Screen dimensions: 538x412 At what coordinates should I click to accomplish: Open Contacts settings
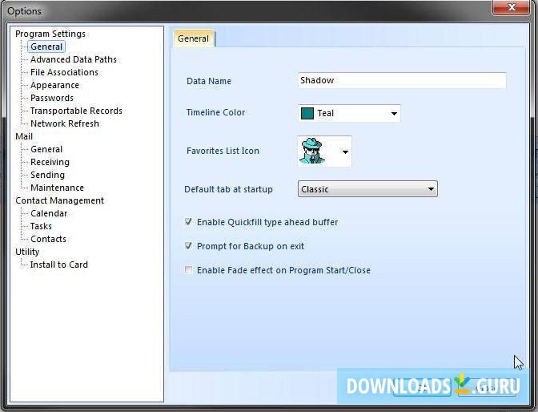point(48,239)
